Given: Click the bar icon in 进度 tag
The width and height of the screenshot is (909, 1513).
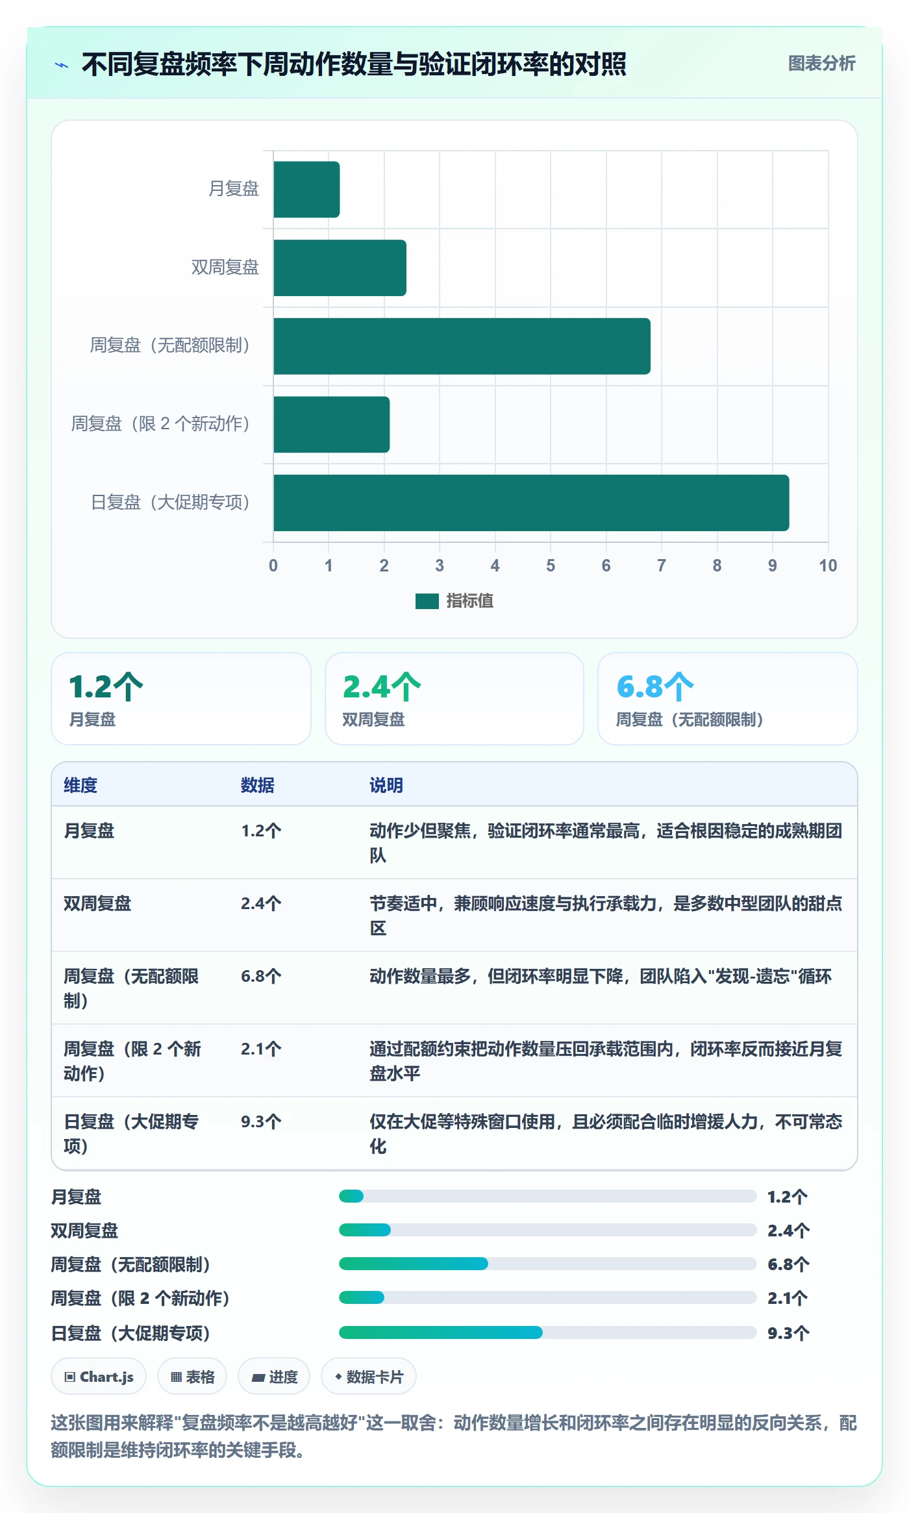Looking at the screenshot, I should pyautogui.click(x=258, y=1378).
